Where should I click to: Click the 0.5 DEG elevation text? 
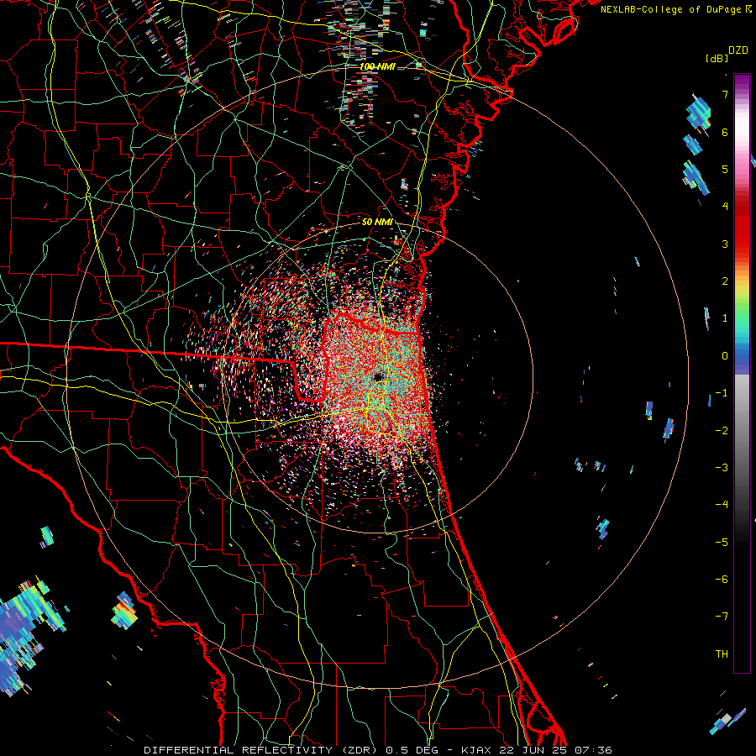(x=412, y=750)
